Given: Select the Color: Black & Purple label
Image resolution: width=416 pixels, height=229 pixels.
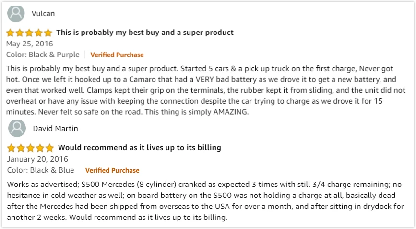Looking at the screenshot, I should point(43,55).
